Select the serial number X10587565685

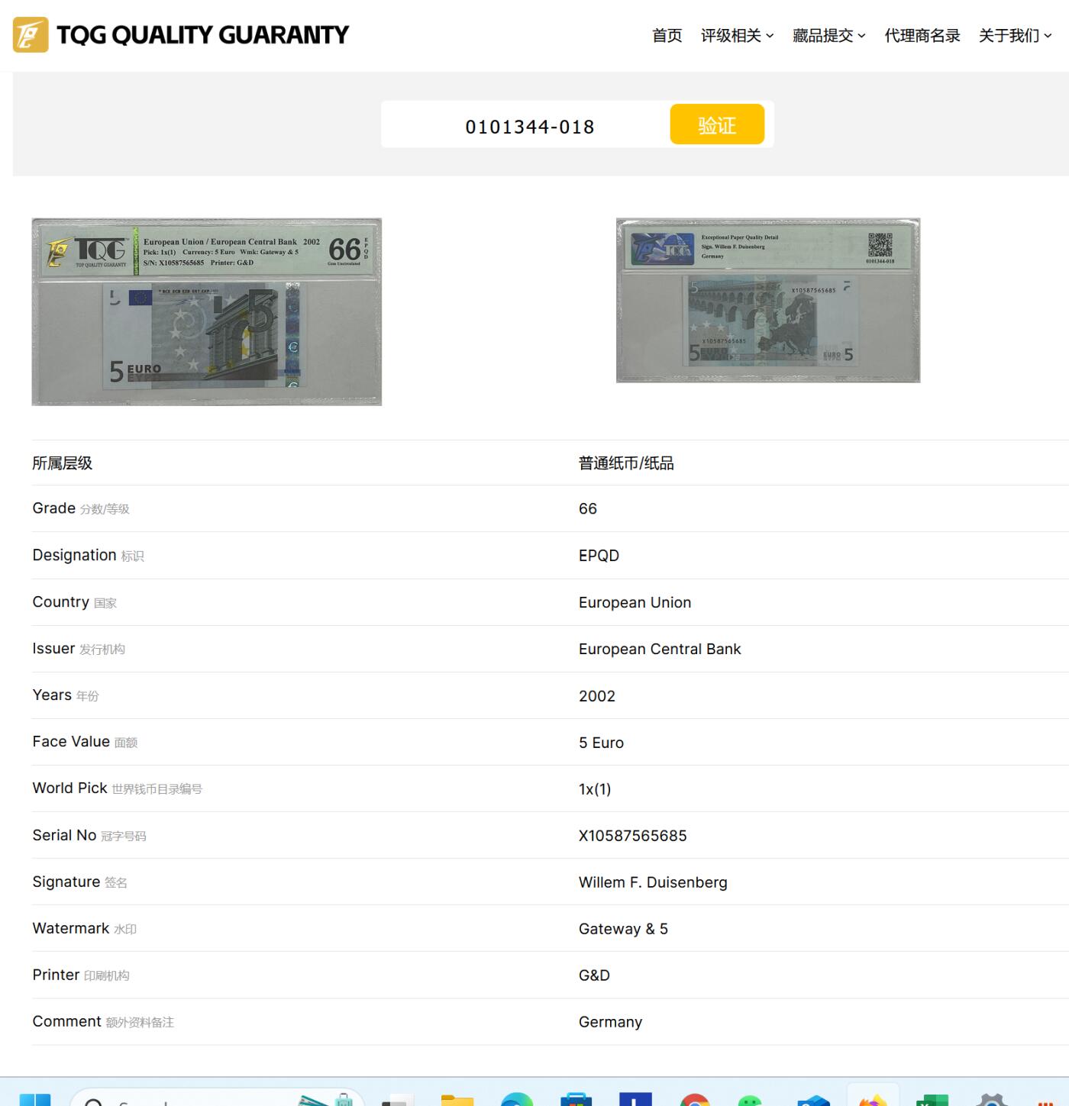[x=632, y=836]
